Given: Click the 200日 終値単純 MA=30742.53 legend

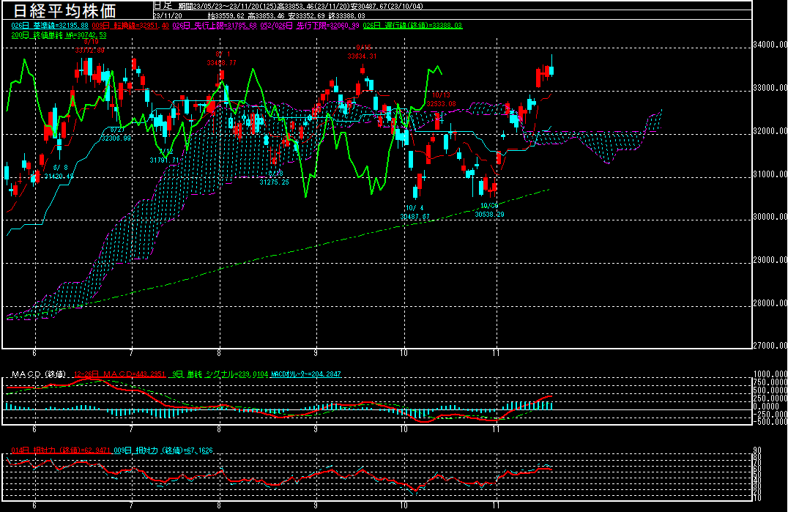Looking at the screenshot, I should coord(59,35).
